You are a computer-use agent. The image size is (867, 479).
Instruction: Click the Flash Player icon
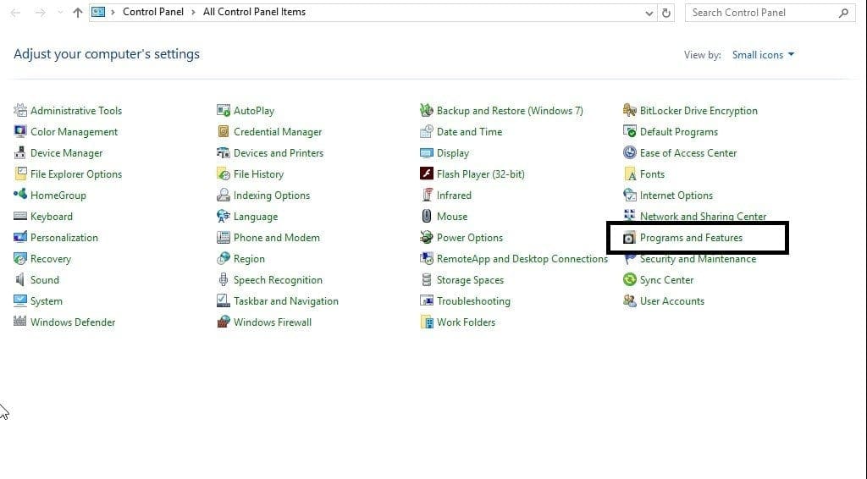(427, 173)
